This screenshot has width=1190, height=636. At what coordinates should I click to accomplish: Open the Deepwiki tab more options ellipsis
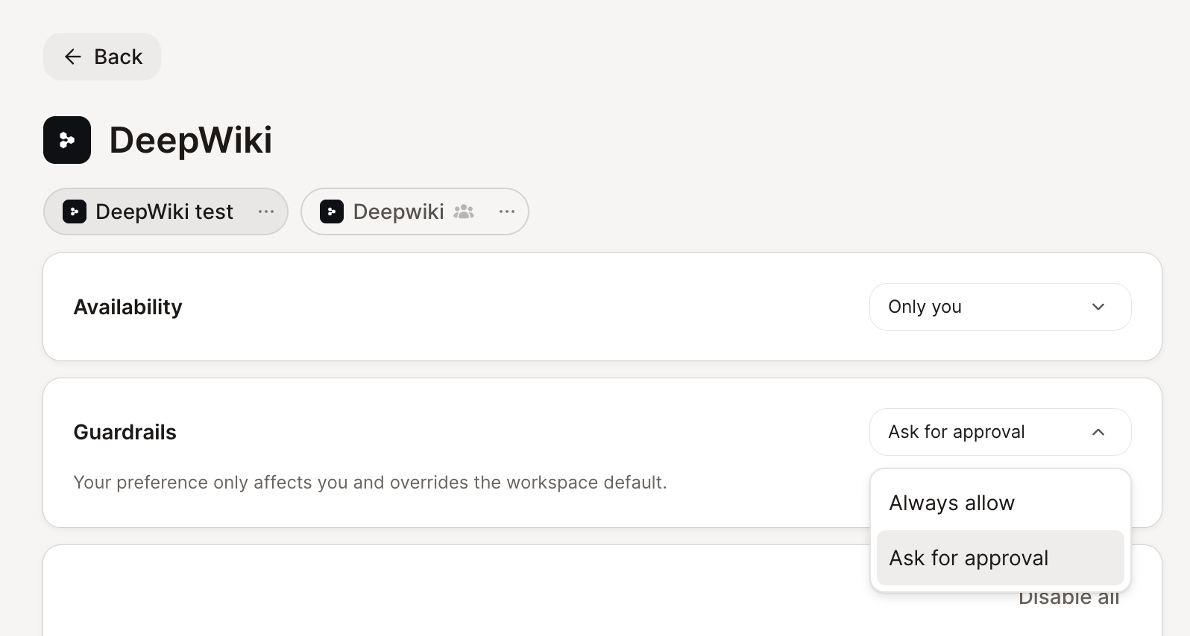tap(507, 212)
